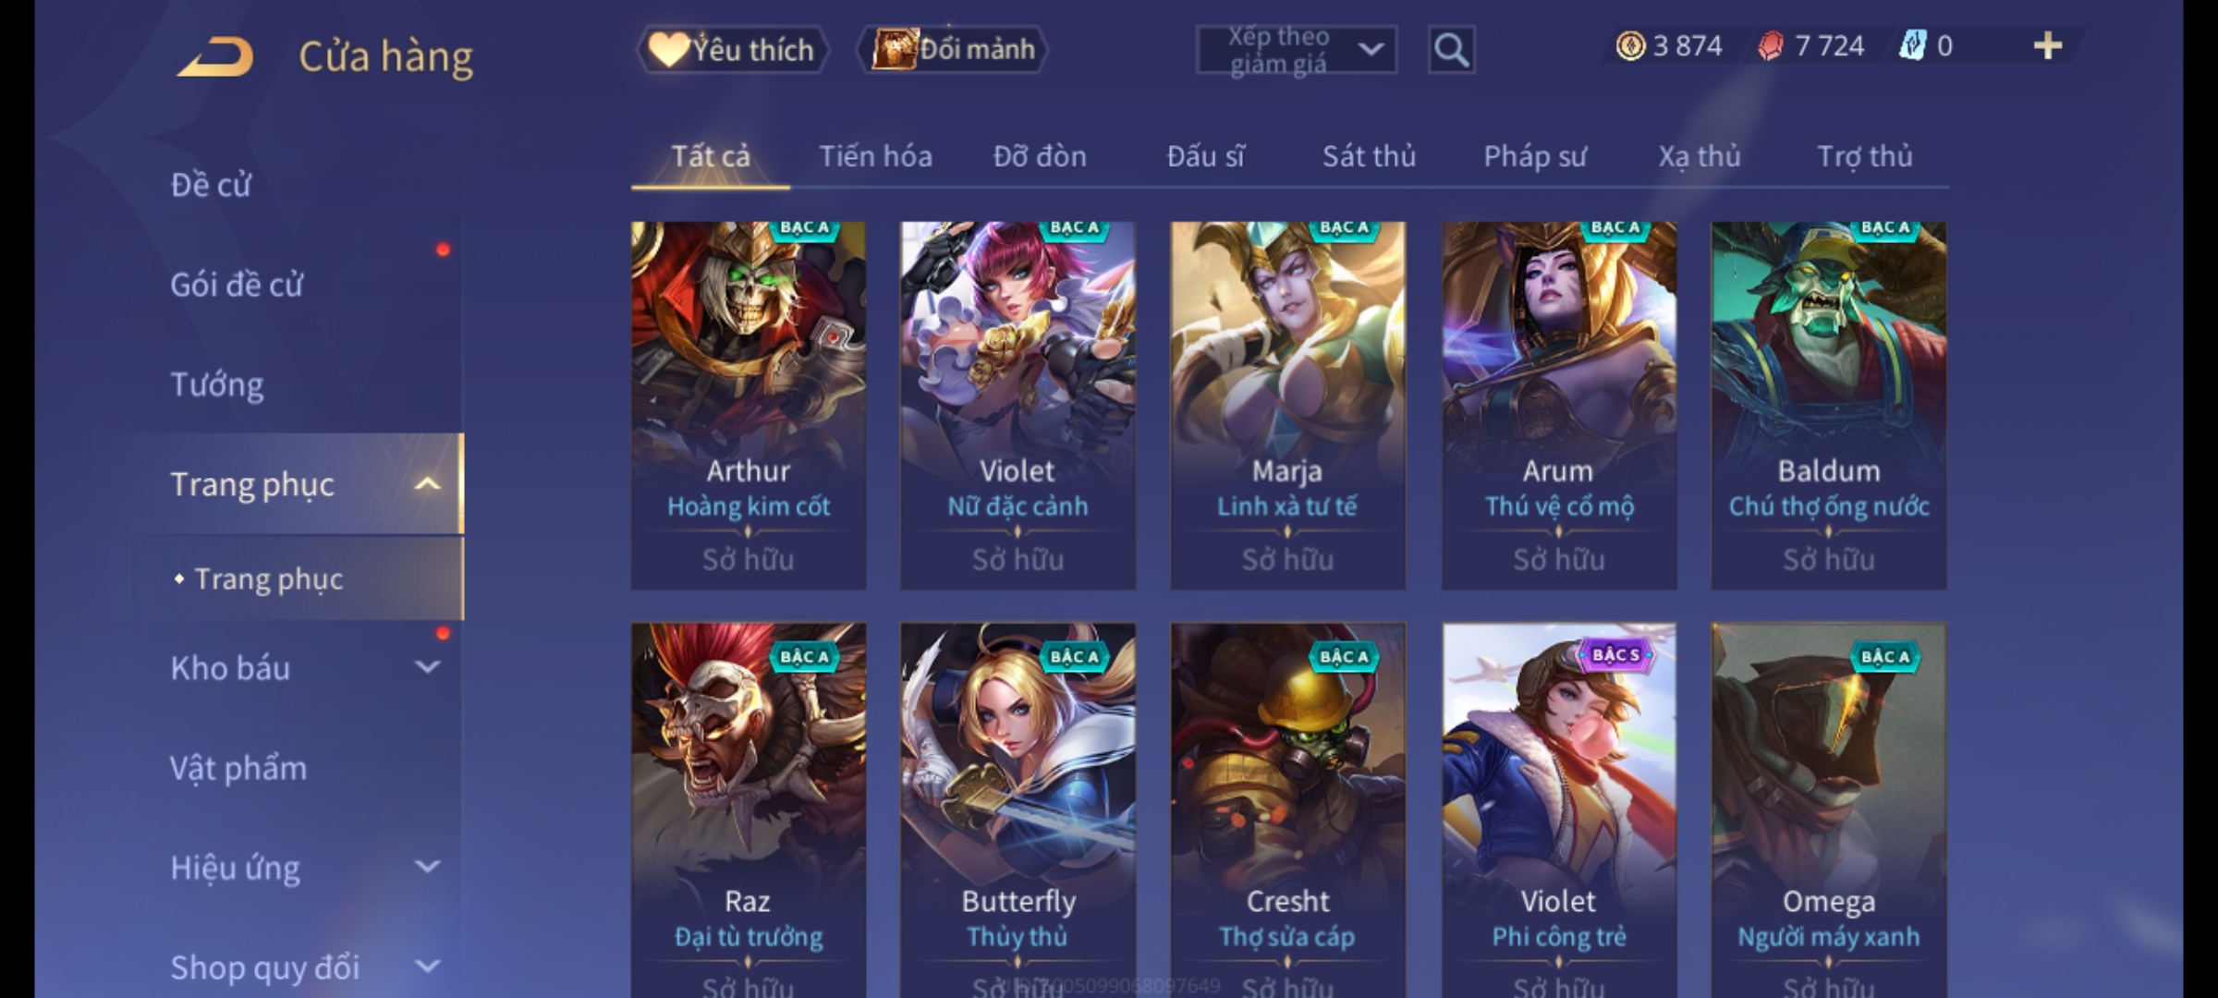Expand the Kho báu sidebar section
2218x998 pixels.
coord(427,667)
